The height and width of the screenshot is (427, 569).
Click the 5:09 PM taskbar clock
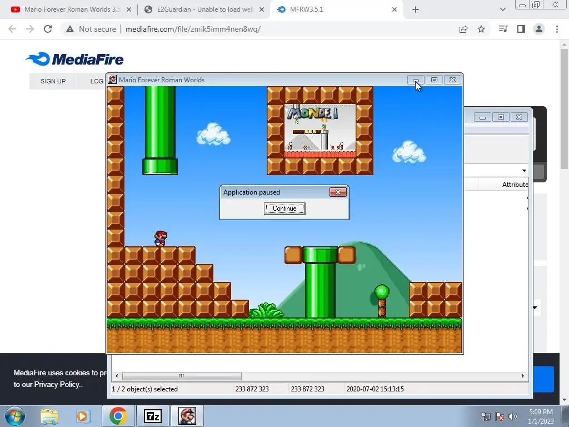541,412
